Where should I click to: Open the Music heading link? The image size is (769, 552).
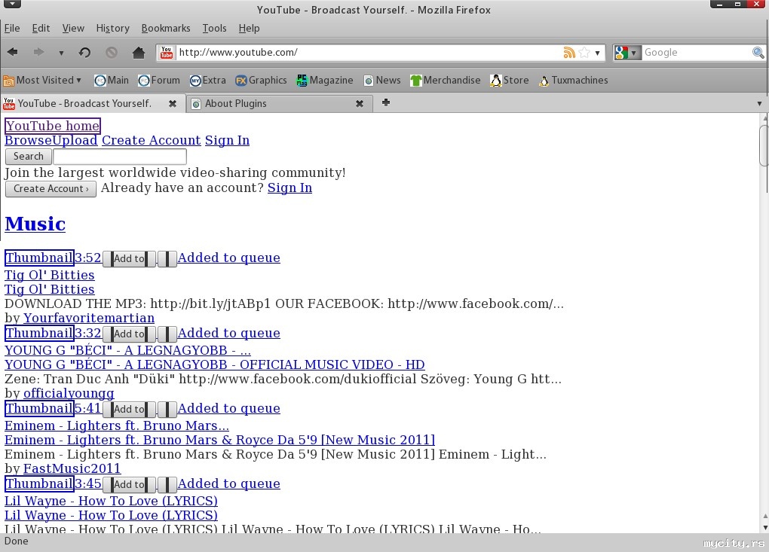pos(35,224)
